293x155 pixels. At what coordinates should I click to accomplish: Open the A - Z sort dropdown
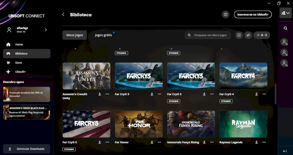tap(262, 35)
